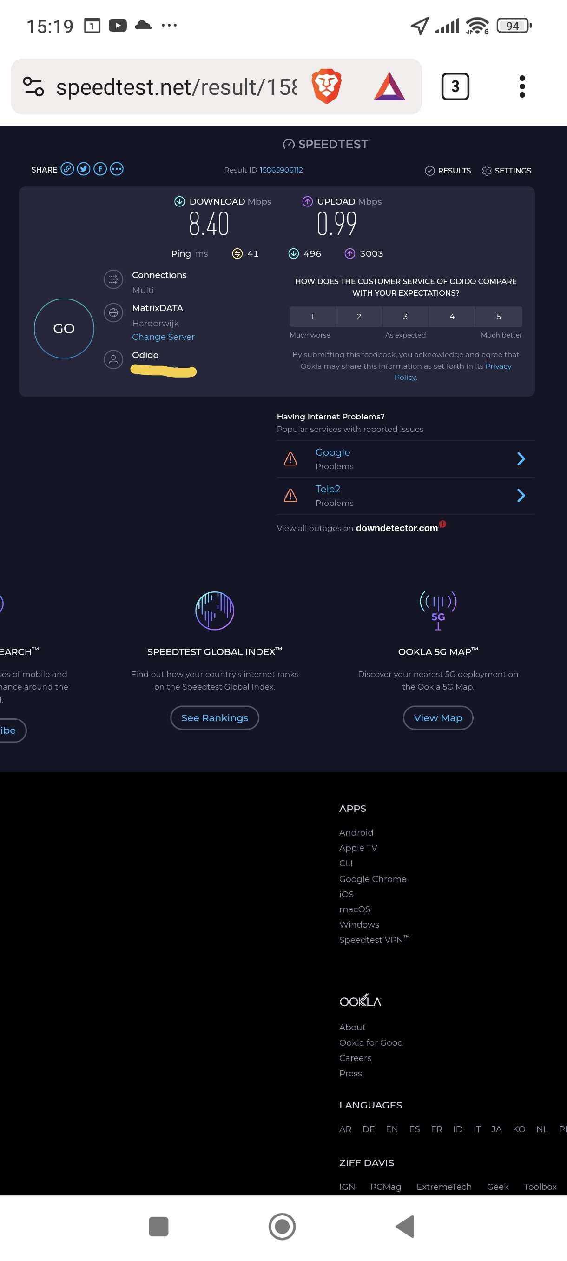This screenshot has height=1261, width=567.
Task: Open Windows app link
Action: coord(359,924)
